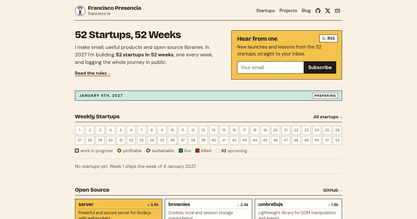Open the GitHub profile icon

318,11
